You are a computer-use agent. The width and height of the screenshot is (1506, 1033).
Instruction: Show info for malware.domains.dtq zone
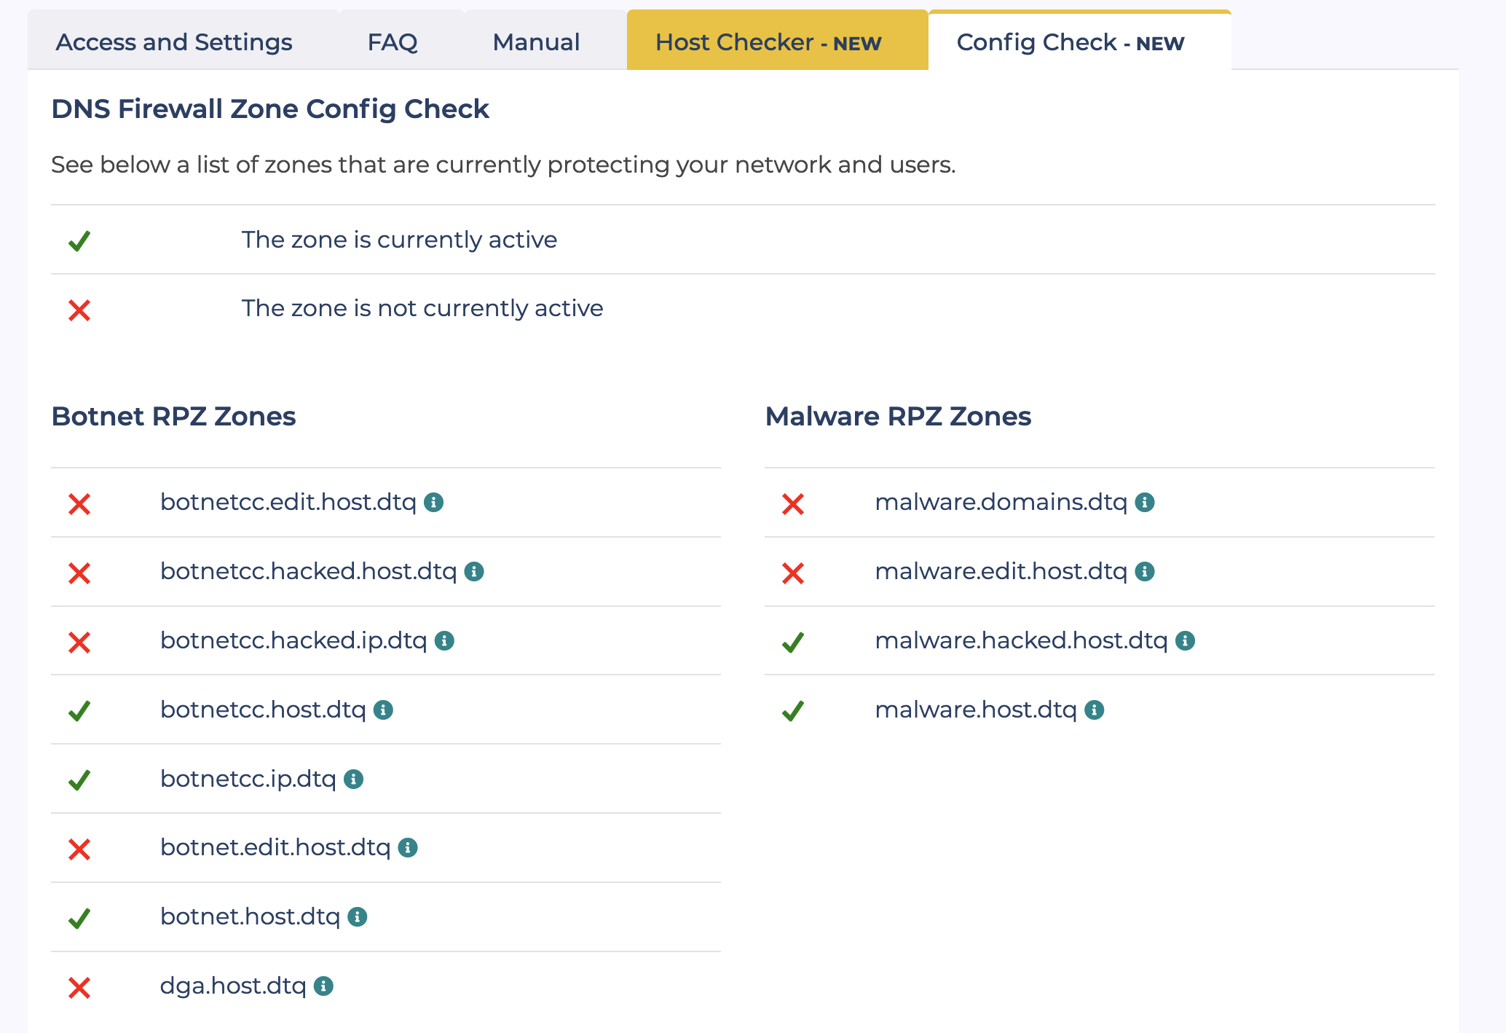point(1145,503)
